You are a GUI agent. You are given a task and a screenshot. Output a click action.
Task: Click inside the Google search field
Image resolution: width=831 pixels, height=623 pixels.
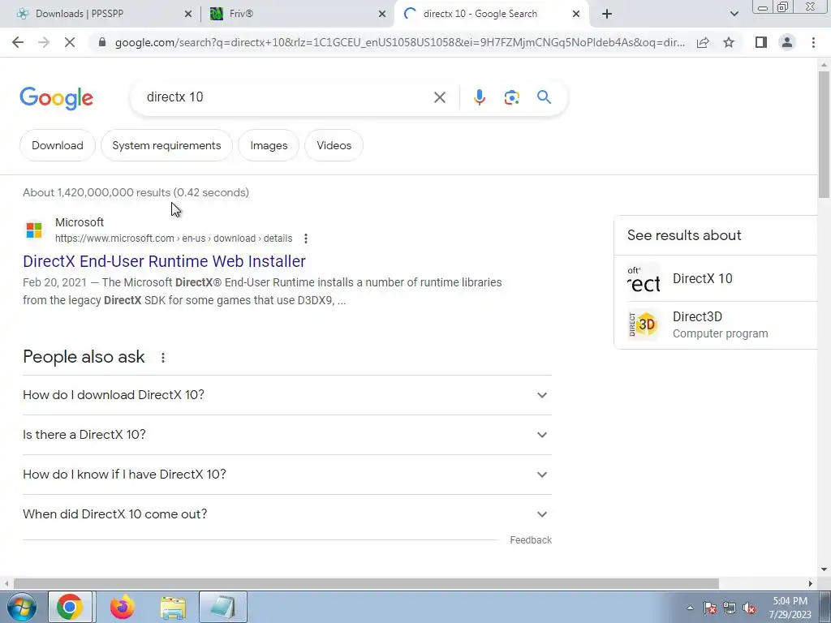[x=286, y=97]
